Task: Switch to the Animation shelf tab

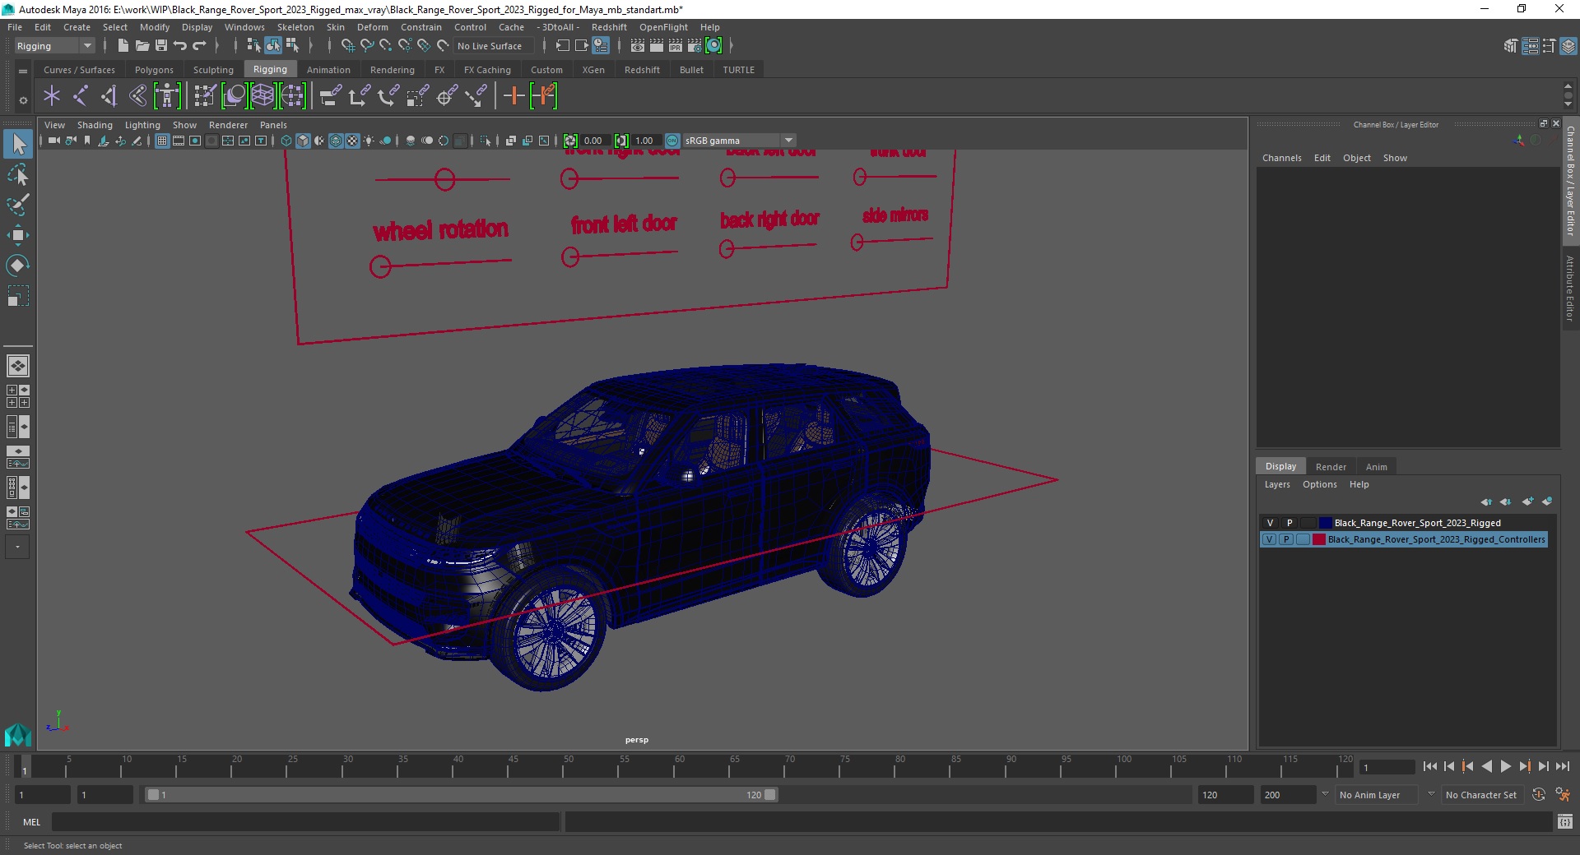Action: [x=328, y=70]
